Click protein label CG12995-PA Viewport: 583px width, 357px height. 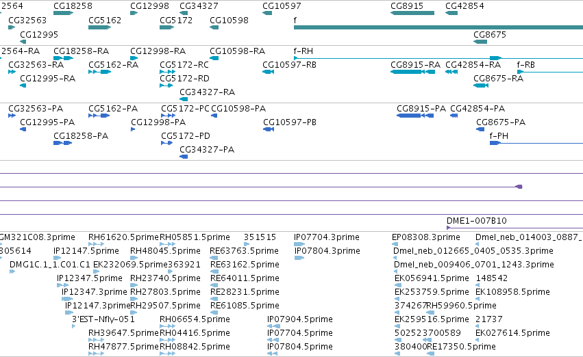click(47, 122)
